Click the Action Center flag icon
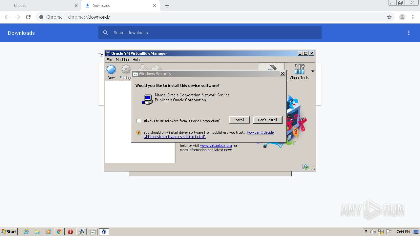The width and height of the screenshot is (420, 236). click(x=389, y=232)
